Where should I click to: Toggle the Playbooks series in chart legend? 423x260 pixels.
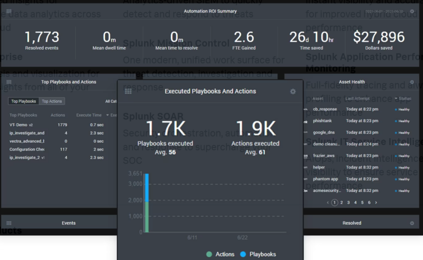click(258, 254)
